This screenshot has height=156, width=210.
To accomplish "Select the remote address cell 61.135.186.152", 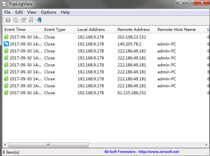I will tap(132, 93).
